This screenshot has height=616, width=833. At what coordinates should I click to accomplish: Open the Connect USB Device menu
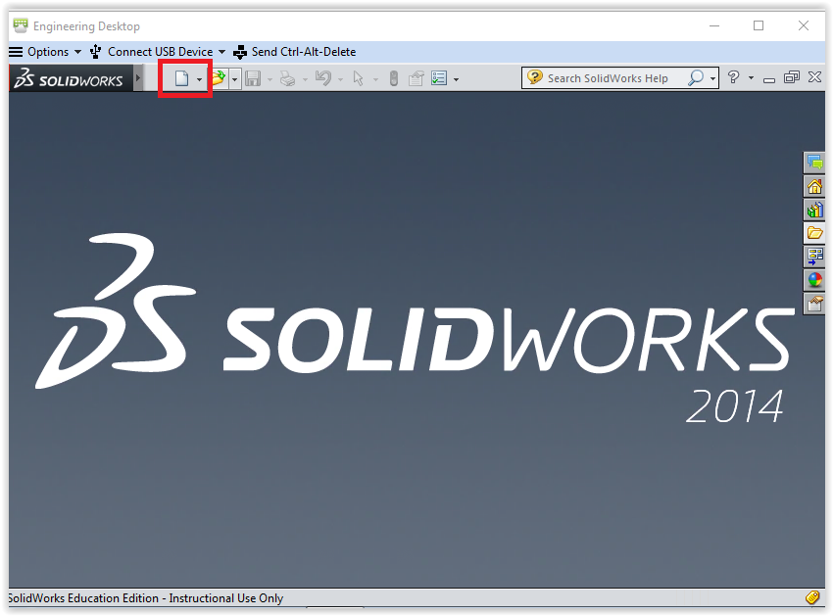point(161,51)
